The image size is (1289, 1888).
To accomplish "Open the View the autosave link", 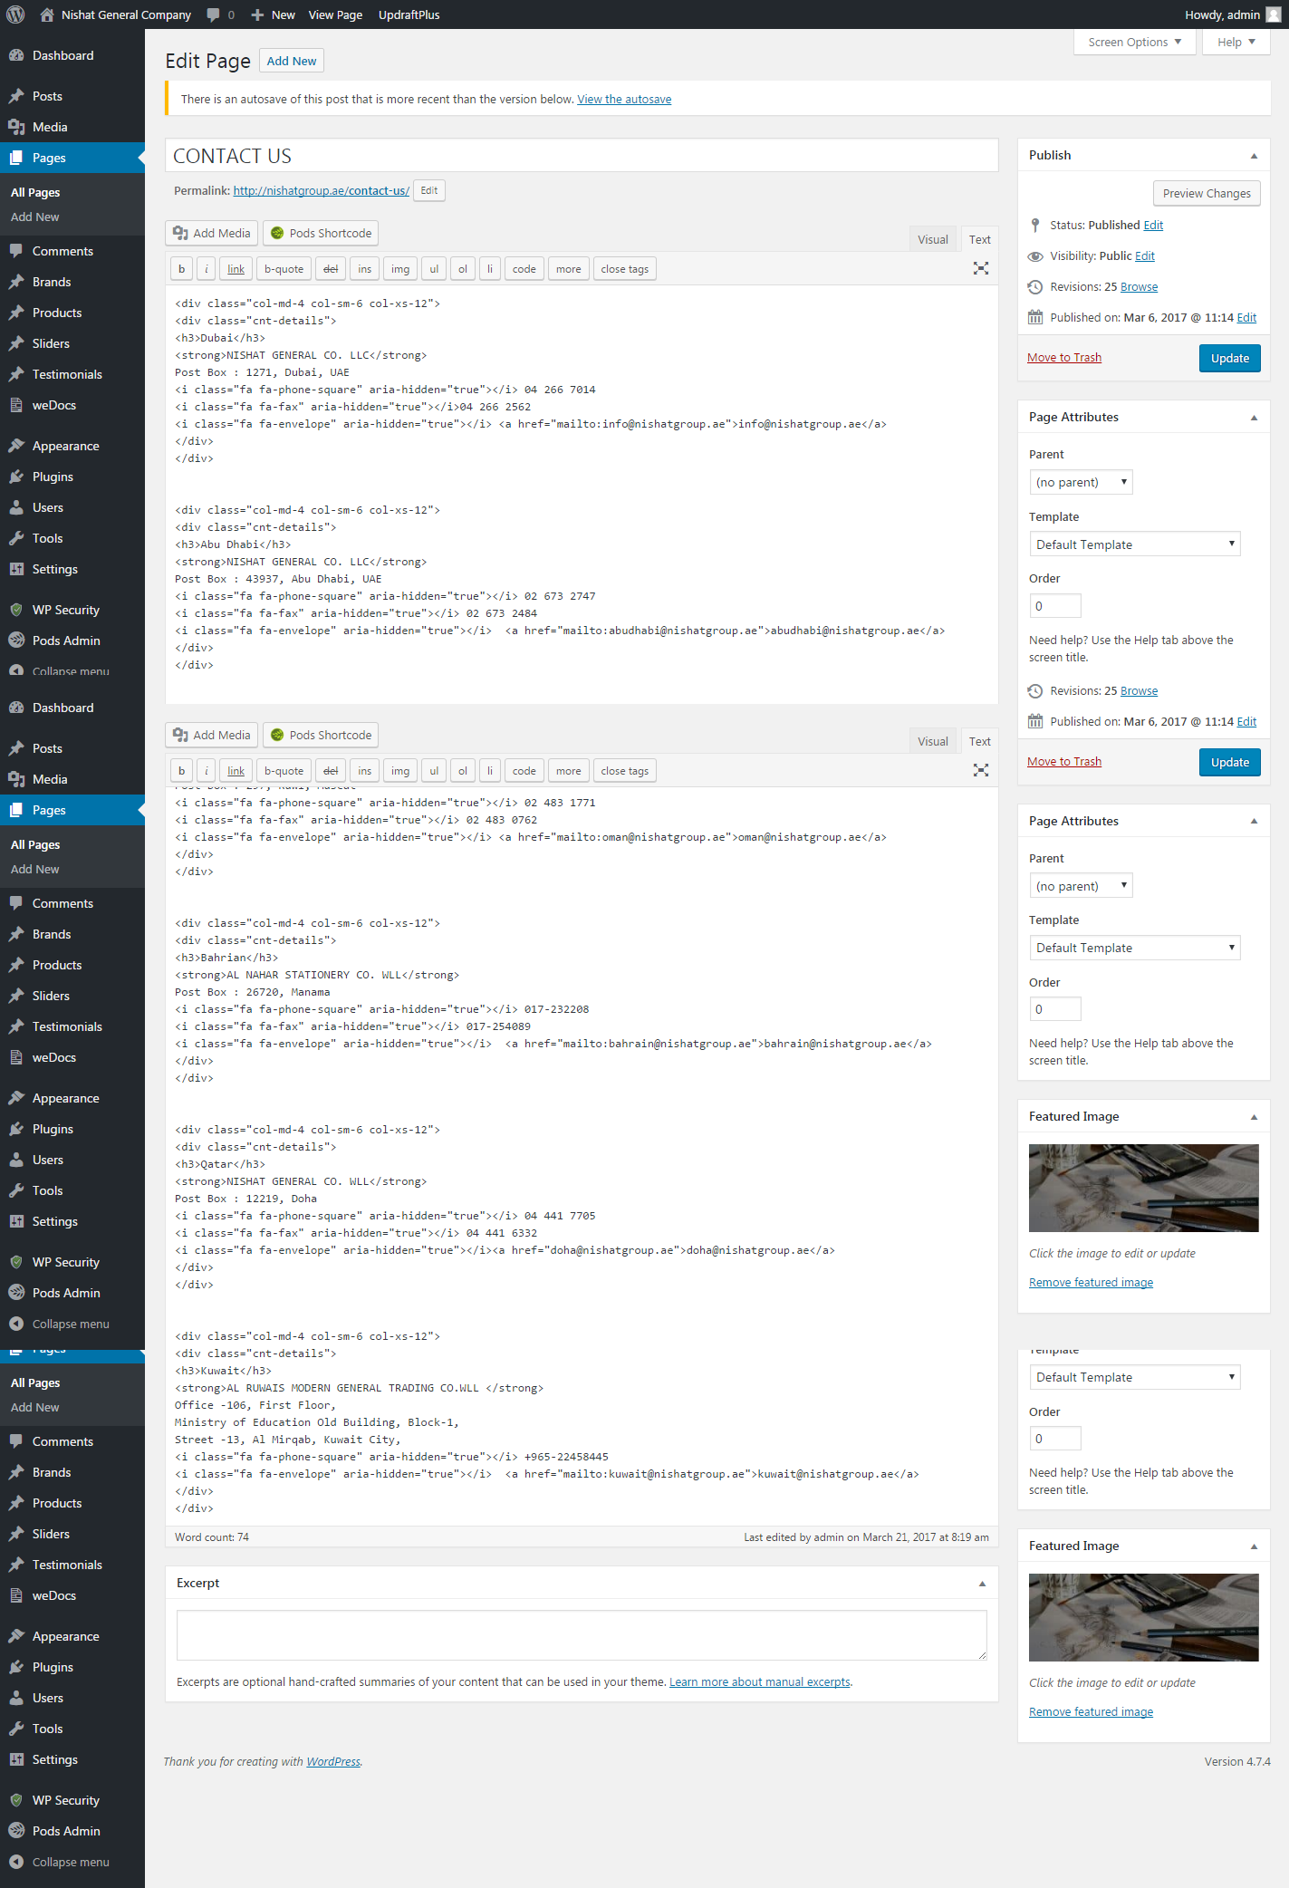I will pos(624,100).
